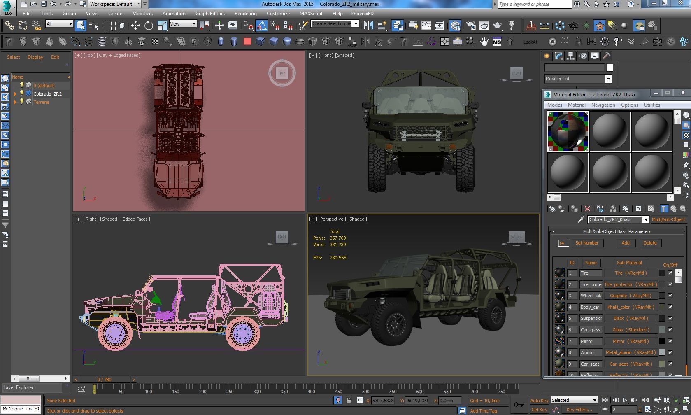Click the red box icon in ribbon

tap(247, 42)
